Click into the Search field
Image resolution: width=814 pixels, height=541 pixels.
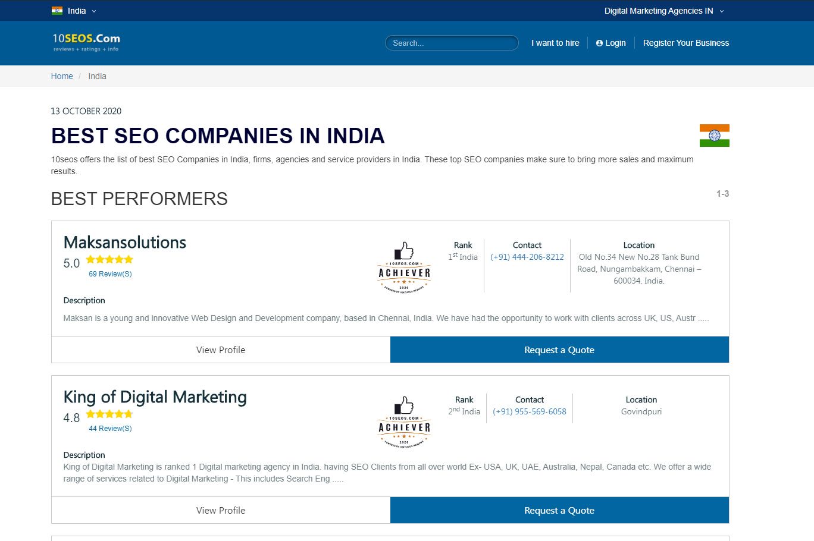[x=452, y=43]
